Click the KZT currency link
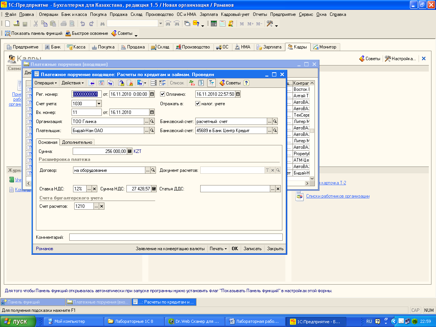 click(x=137, y=151)
